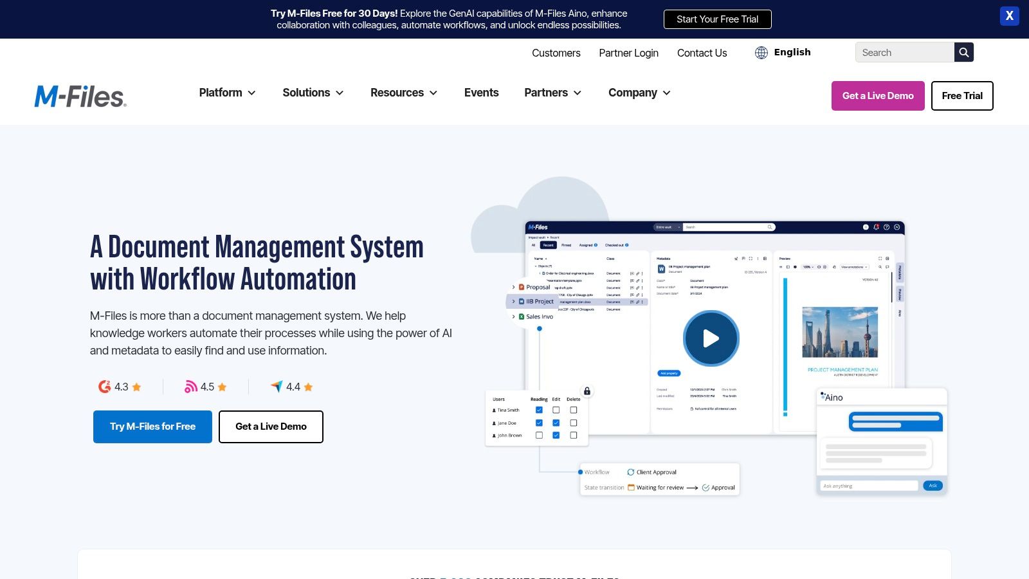
Task: Toggle Edit permission for Tina Smith
Action: tap(556, 410)
